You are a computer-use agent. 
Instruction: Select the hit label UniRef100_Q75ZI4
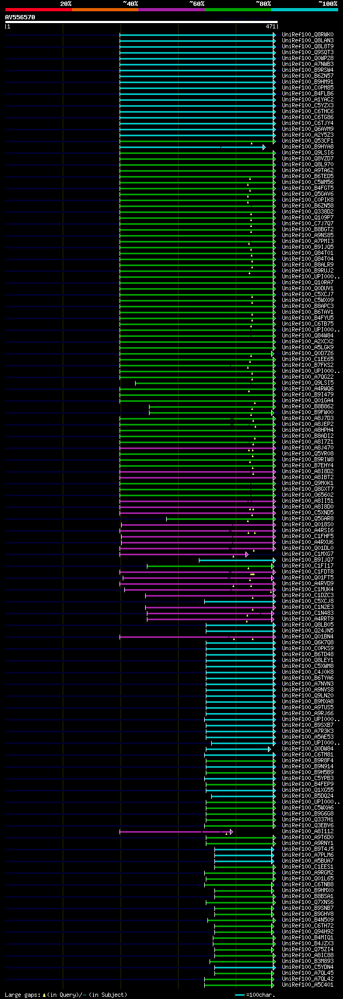click(x=308, y=949)
